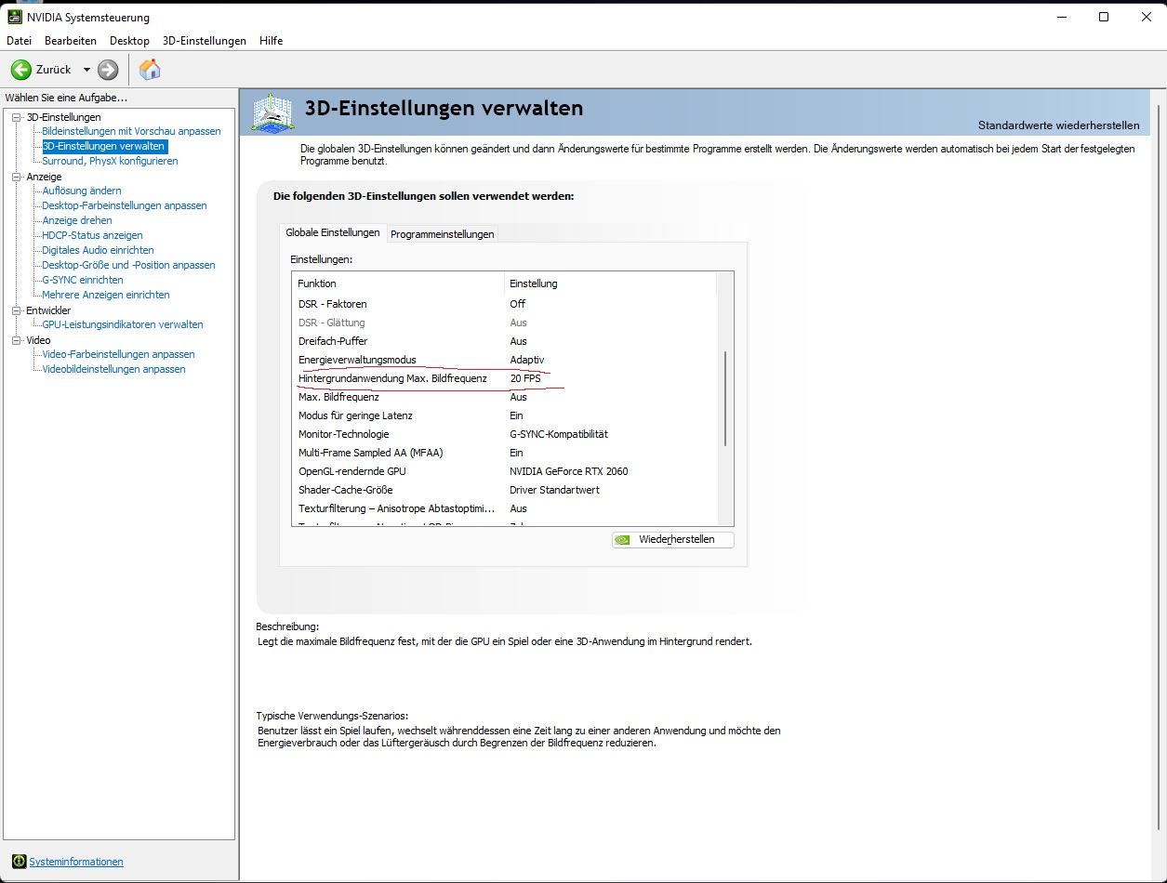The height and width of the screenshot is (883, 1167).
Task: Open the Datei menu
Action: point(19,41)
